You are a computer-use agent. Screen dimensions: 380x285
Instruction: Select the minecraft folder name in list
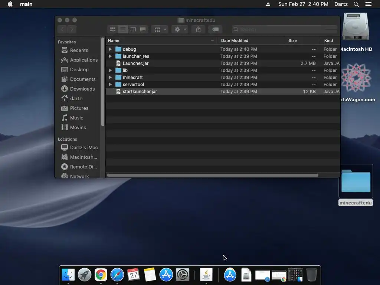coord(132,77)
